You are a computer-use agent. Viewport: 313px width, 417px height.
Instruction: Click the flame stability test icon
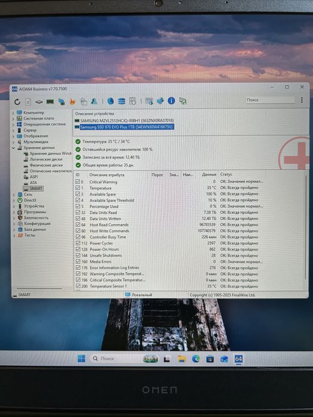(72, 102)
